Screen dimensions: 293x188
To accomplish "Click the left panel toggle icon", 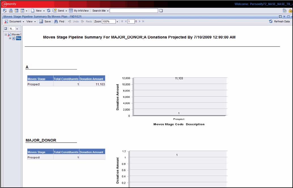I will point(6,29).
